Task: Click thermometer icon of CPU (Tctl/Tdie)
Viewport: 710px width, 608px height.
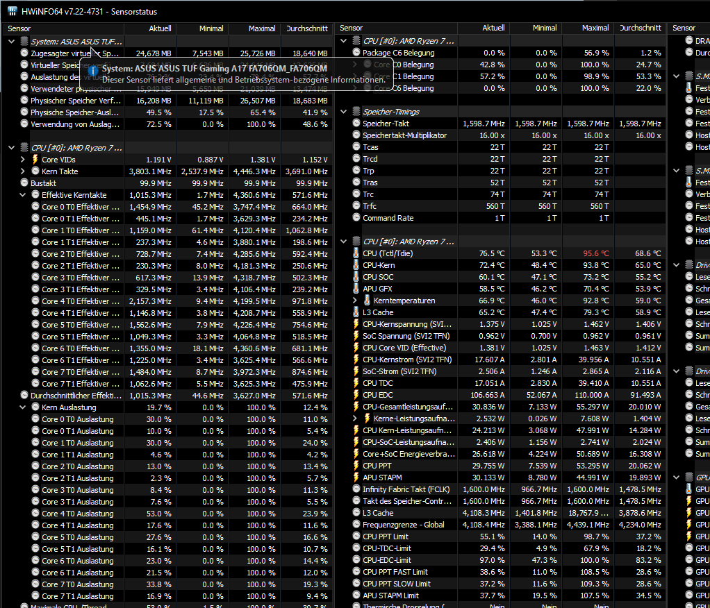Action: pos(356,253)
